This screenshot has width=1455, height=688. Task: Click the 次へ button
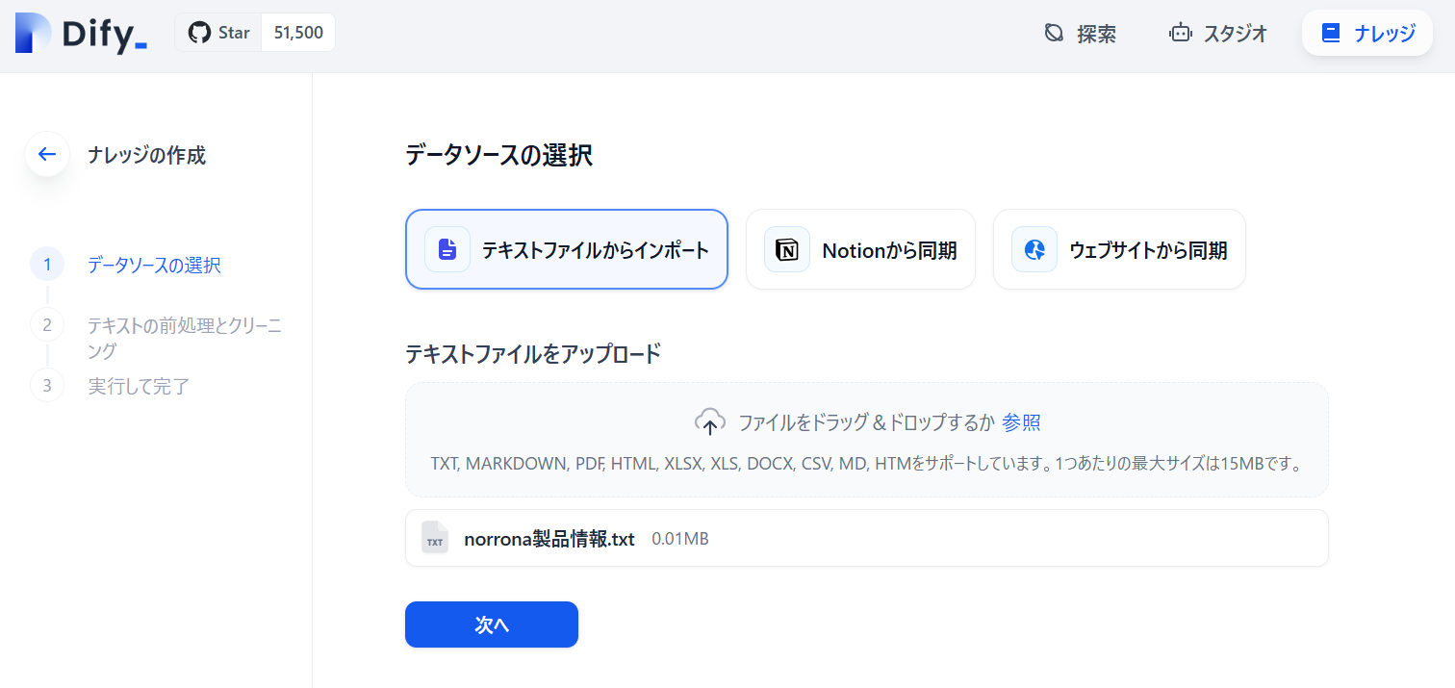[492, 624]
